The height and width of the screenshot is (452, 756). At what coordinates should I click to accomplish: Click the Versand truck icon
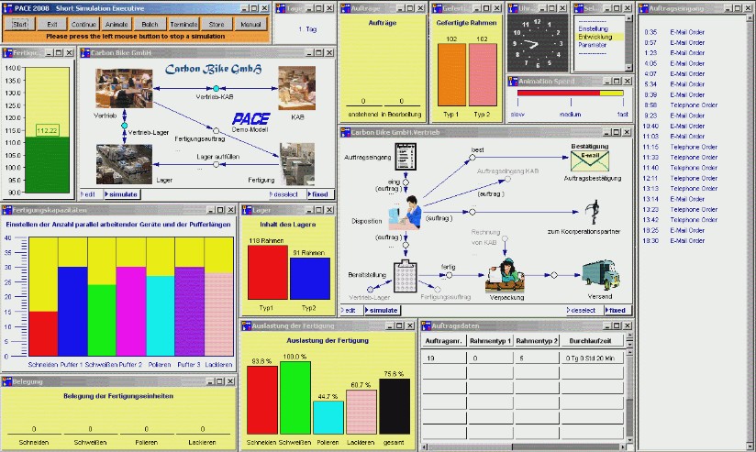pos(600,275)
